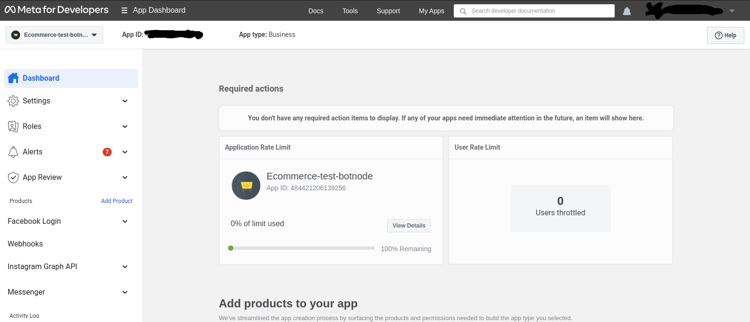The height and width of the screenshot is (322, 750).
Task: Select Facebook Login product label
Action: pos(34,221)
